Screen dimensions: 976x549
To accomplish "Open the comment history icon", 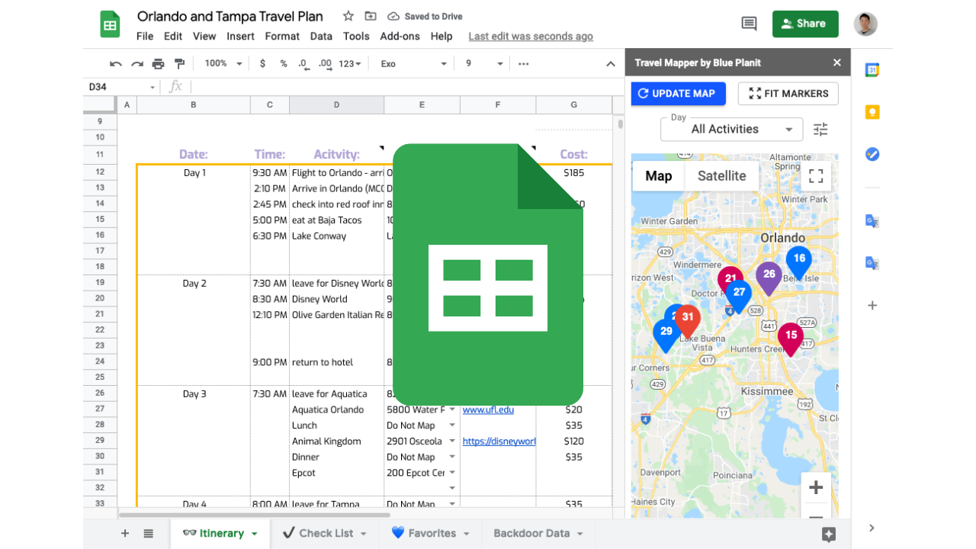I will tap(750, 24).
